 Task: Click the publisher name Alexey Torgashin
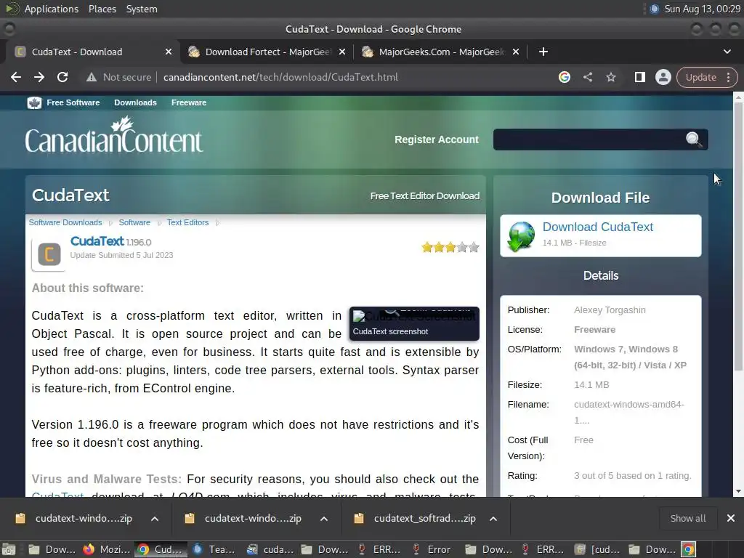(x=610, y=310)
